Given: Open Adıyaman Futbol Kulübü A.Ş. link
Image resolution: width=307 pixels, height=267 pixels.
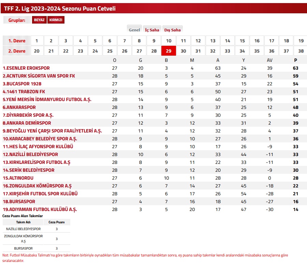Looking at the screenshot, I should [x=40, y=209].
